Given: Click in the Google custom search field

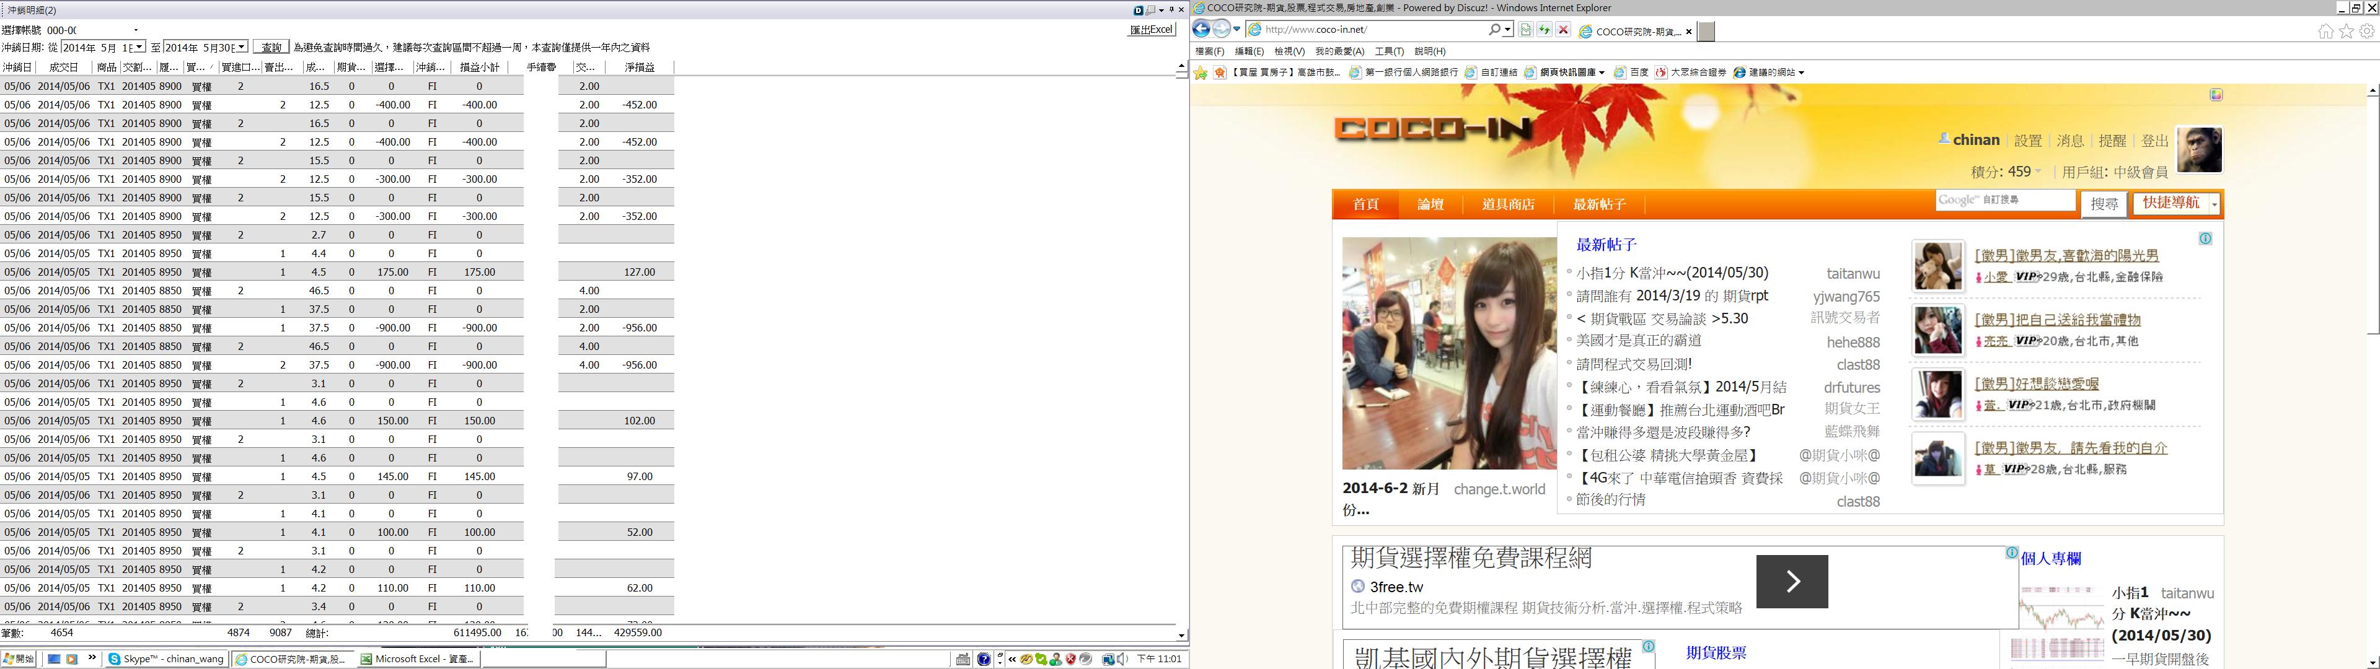Looking at the screenshot, I should (x=2005, y=201).
